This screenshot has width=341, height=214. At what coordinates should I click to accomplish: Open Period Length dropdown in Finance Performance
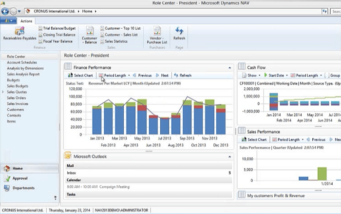pyautogui.click(x=114, y=76)
